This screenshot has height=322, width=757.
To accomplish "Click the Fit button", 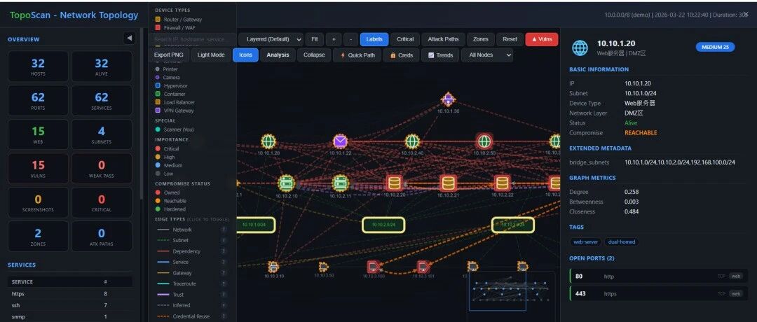I will click(x=315, y=39).
